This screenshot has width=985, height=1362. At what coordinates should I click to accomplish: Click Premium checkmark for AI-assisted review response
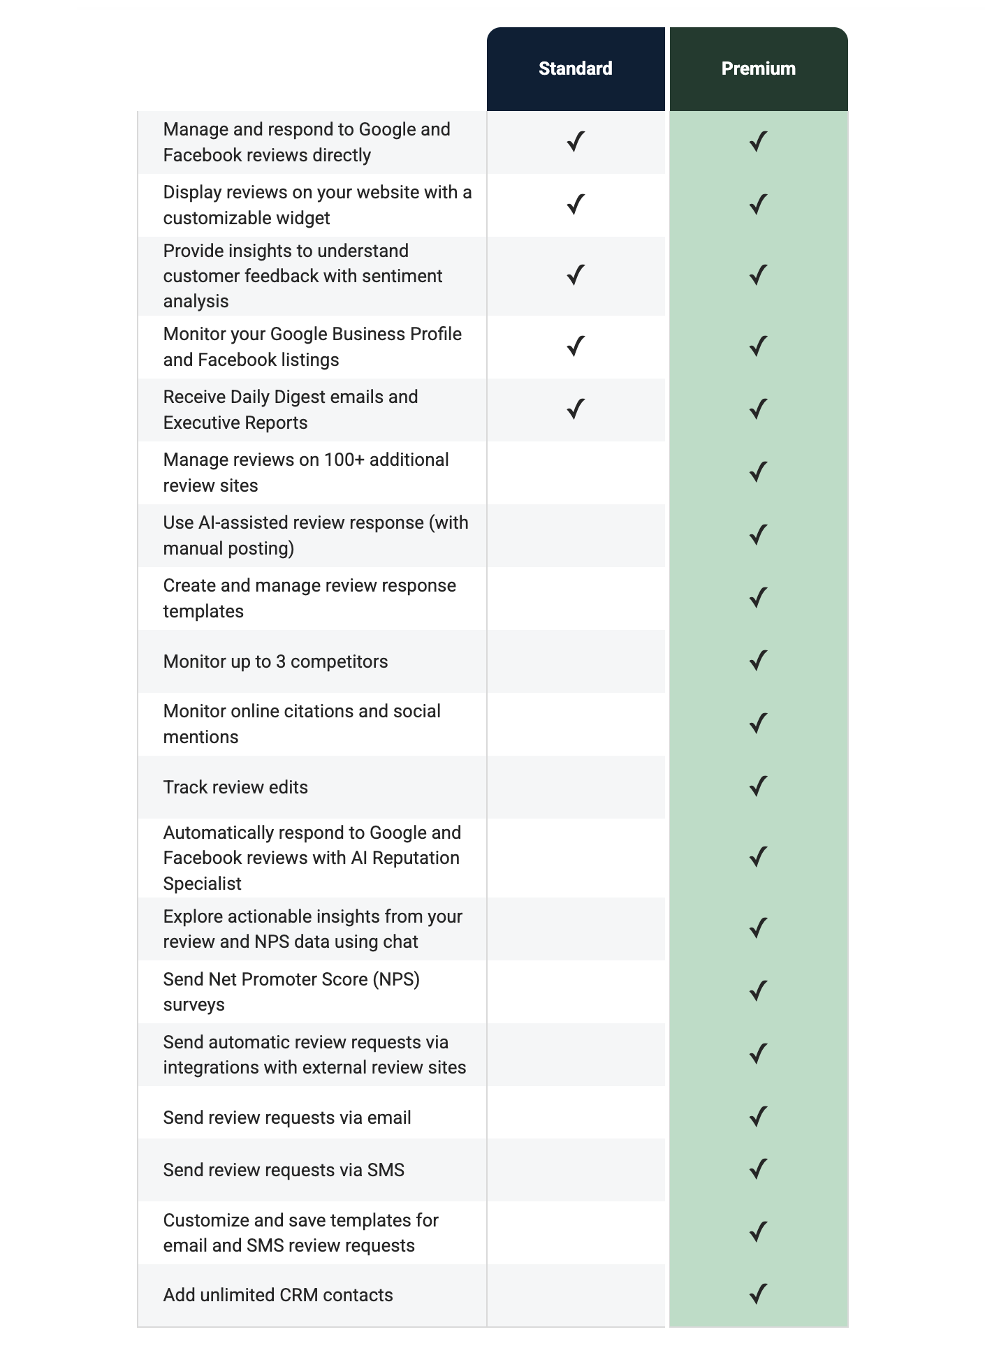point(758,535)
